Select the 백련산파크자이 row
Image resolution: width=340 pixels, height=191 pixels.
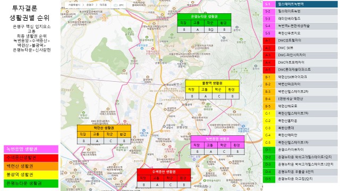point(300,84)
